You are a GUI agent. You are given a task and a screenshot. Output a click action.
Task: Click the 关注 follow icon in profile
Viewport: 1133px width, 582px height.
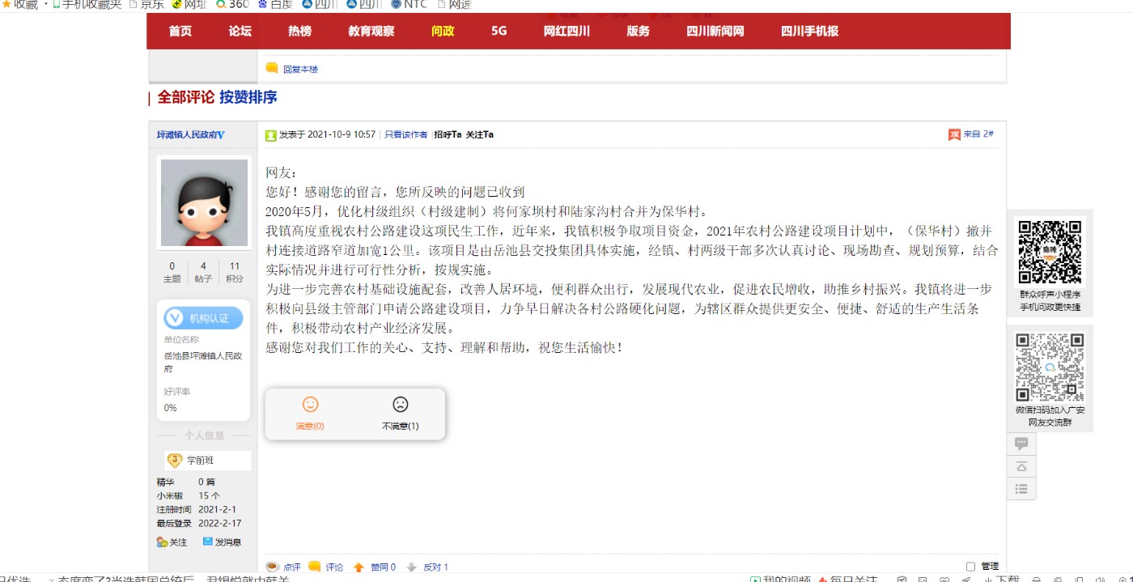[x=162, y=542]
